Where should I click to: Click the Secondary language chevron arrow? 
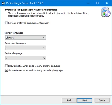(x=44, y=48)
